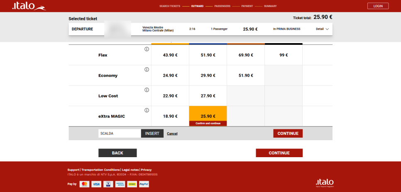Open Low Cost fare info icon

tap(147, 90)
